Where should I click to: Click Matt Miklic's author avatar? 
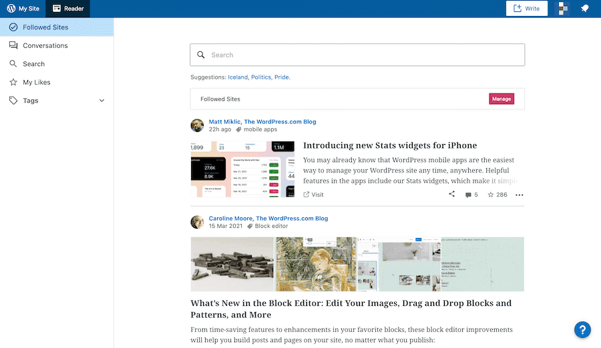[197, 125]
